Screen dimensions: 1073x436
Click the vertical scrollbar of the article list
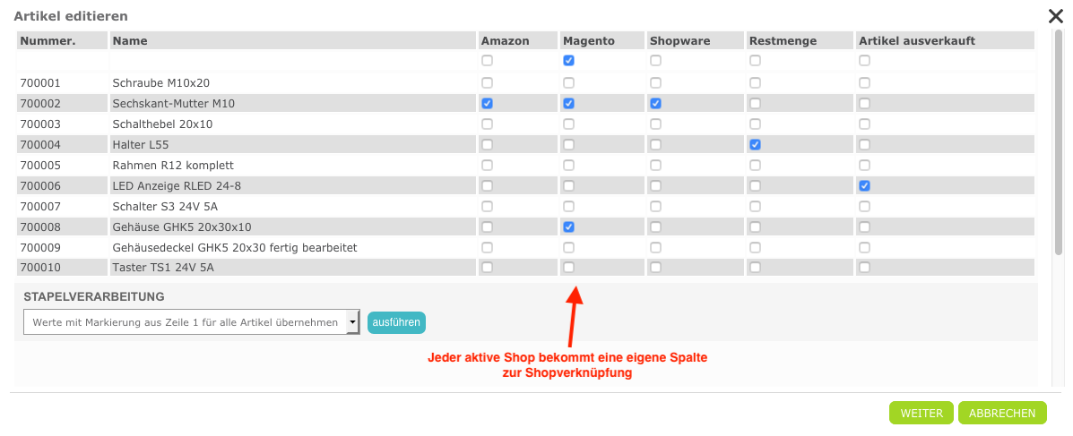[1059, 143]
